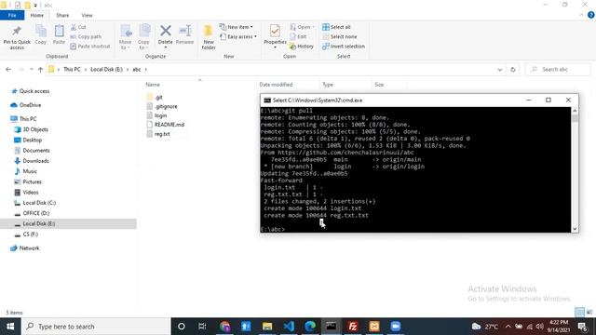
Task: Click the Cut scissors option
Action: pos(78,27)
